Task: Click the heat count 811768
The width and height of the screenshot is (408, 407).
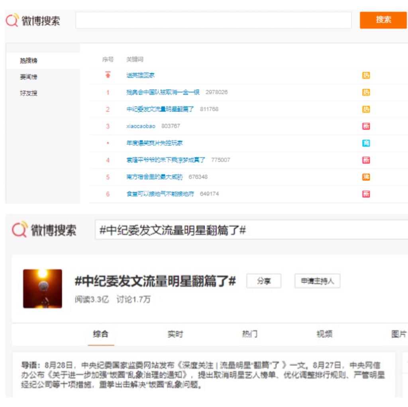Action: pyautogui.click(x=209, y=109)
